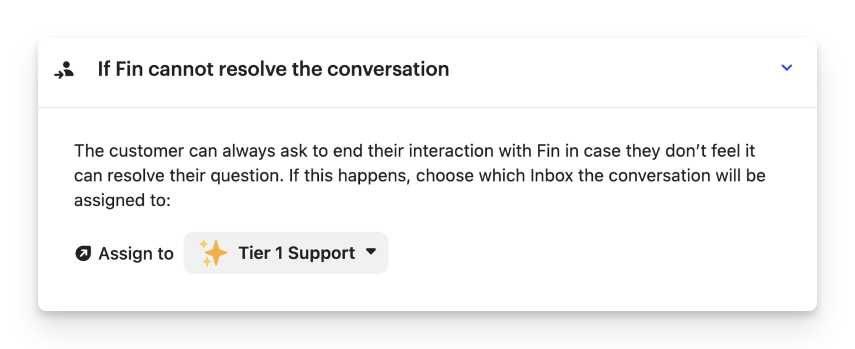Viewport: 855px width, 349px height.
Task: Click the black caret after Tier 1 Support
Action: point(371,252)
